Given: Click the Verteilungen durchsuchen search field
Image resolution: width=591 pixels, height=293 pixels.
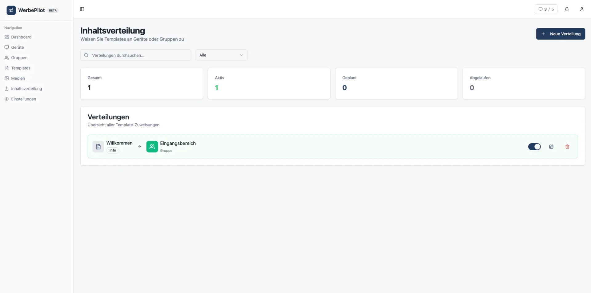Looking at the screenshot, I should pos(136,55).
